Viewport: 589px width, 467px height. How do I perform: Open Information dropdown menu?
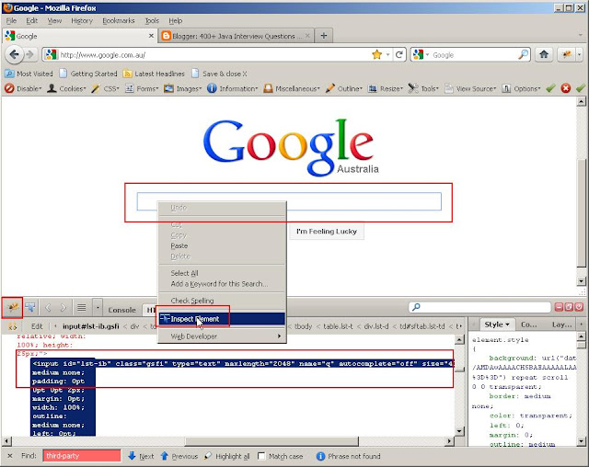click(x=233, y=88)
